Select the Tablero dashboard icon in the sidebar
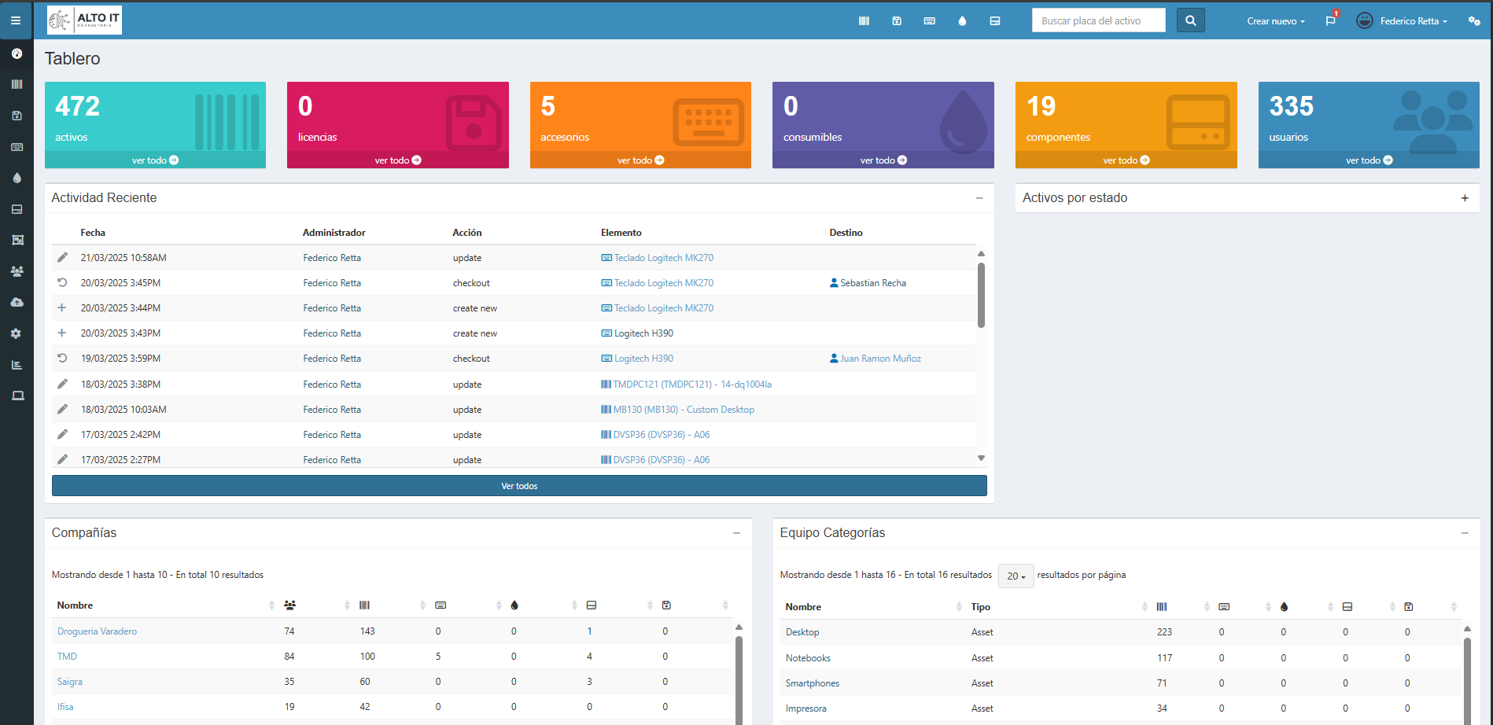Screen dimensions: 1493x725 pos(17,54)
